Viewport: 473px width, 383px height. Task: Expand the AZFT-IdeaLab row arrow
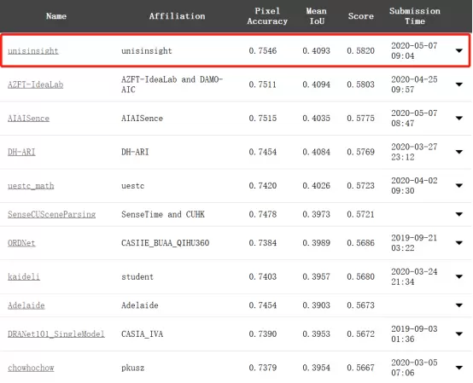[458, 84]
